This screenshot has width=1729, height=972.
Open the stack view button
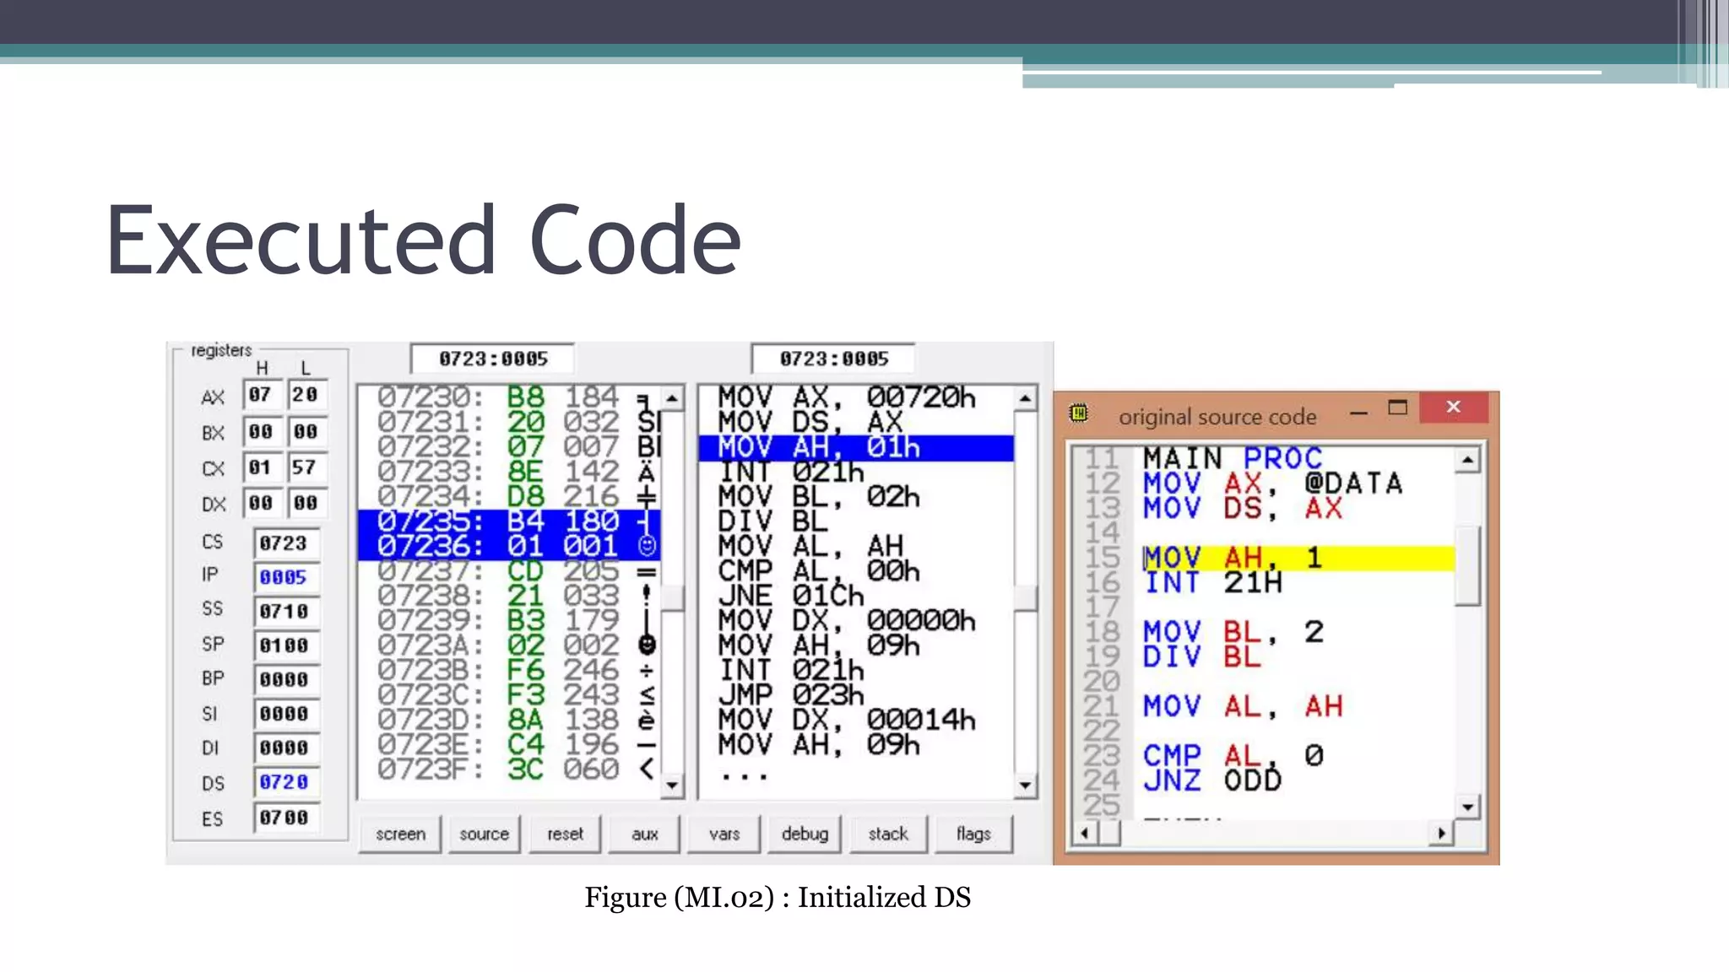[888, 834]
